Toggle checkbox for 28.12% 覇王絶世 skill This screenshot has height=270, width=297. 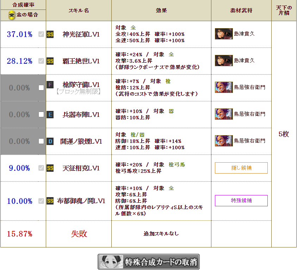(41, 61)
